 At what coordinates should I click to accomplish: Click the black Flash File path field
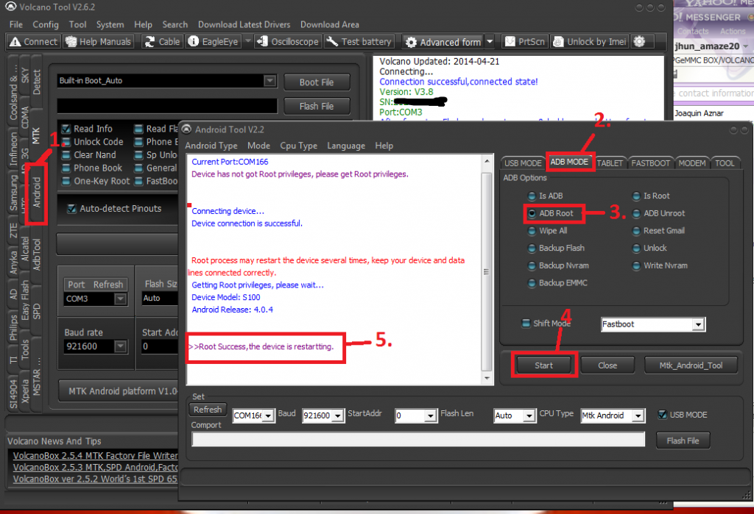167,106
